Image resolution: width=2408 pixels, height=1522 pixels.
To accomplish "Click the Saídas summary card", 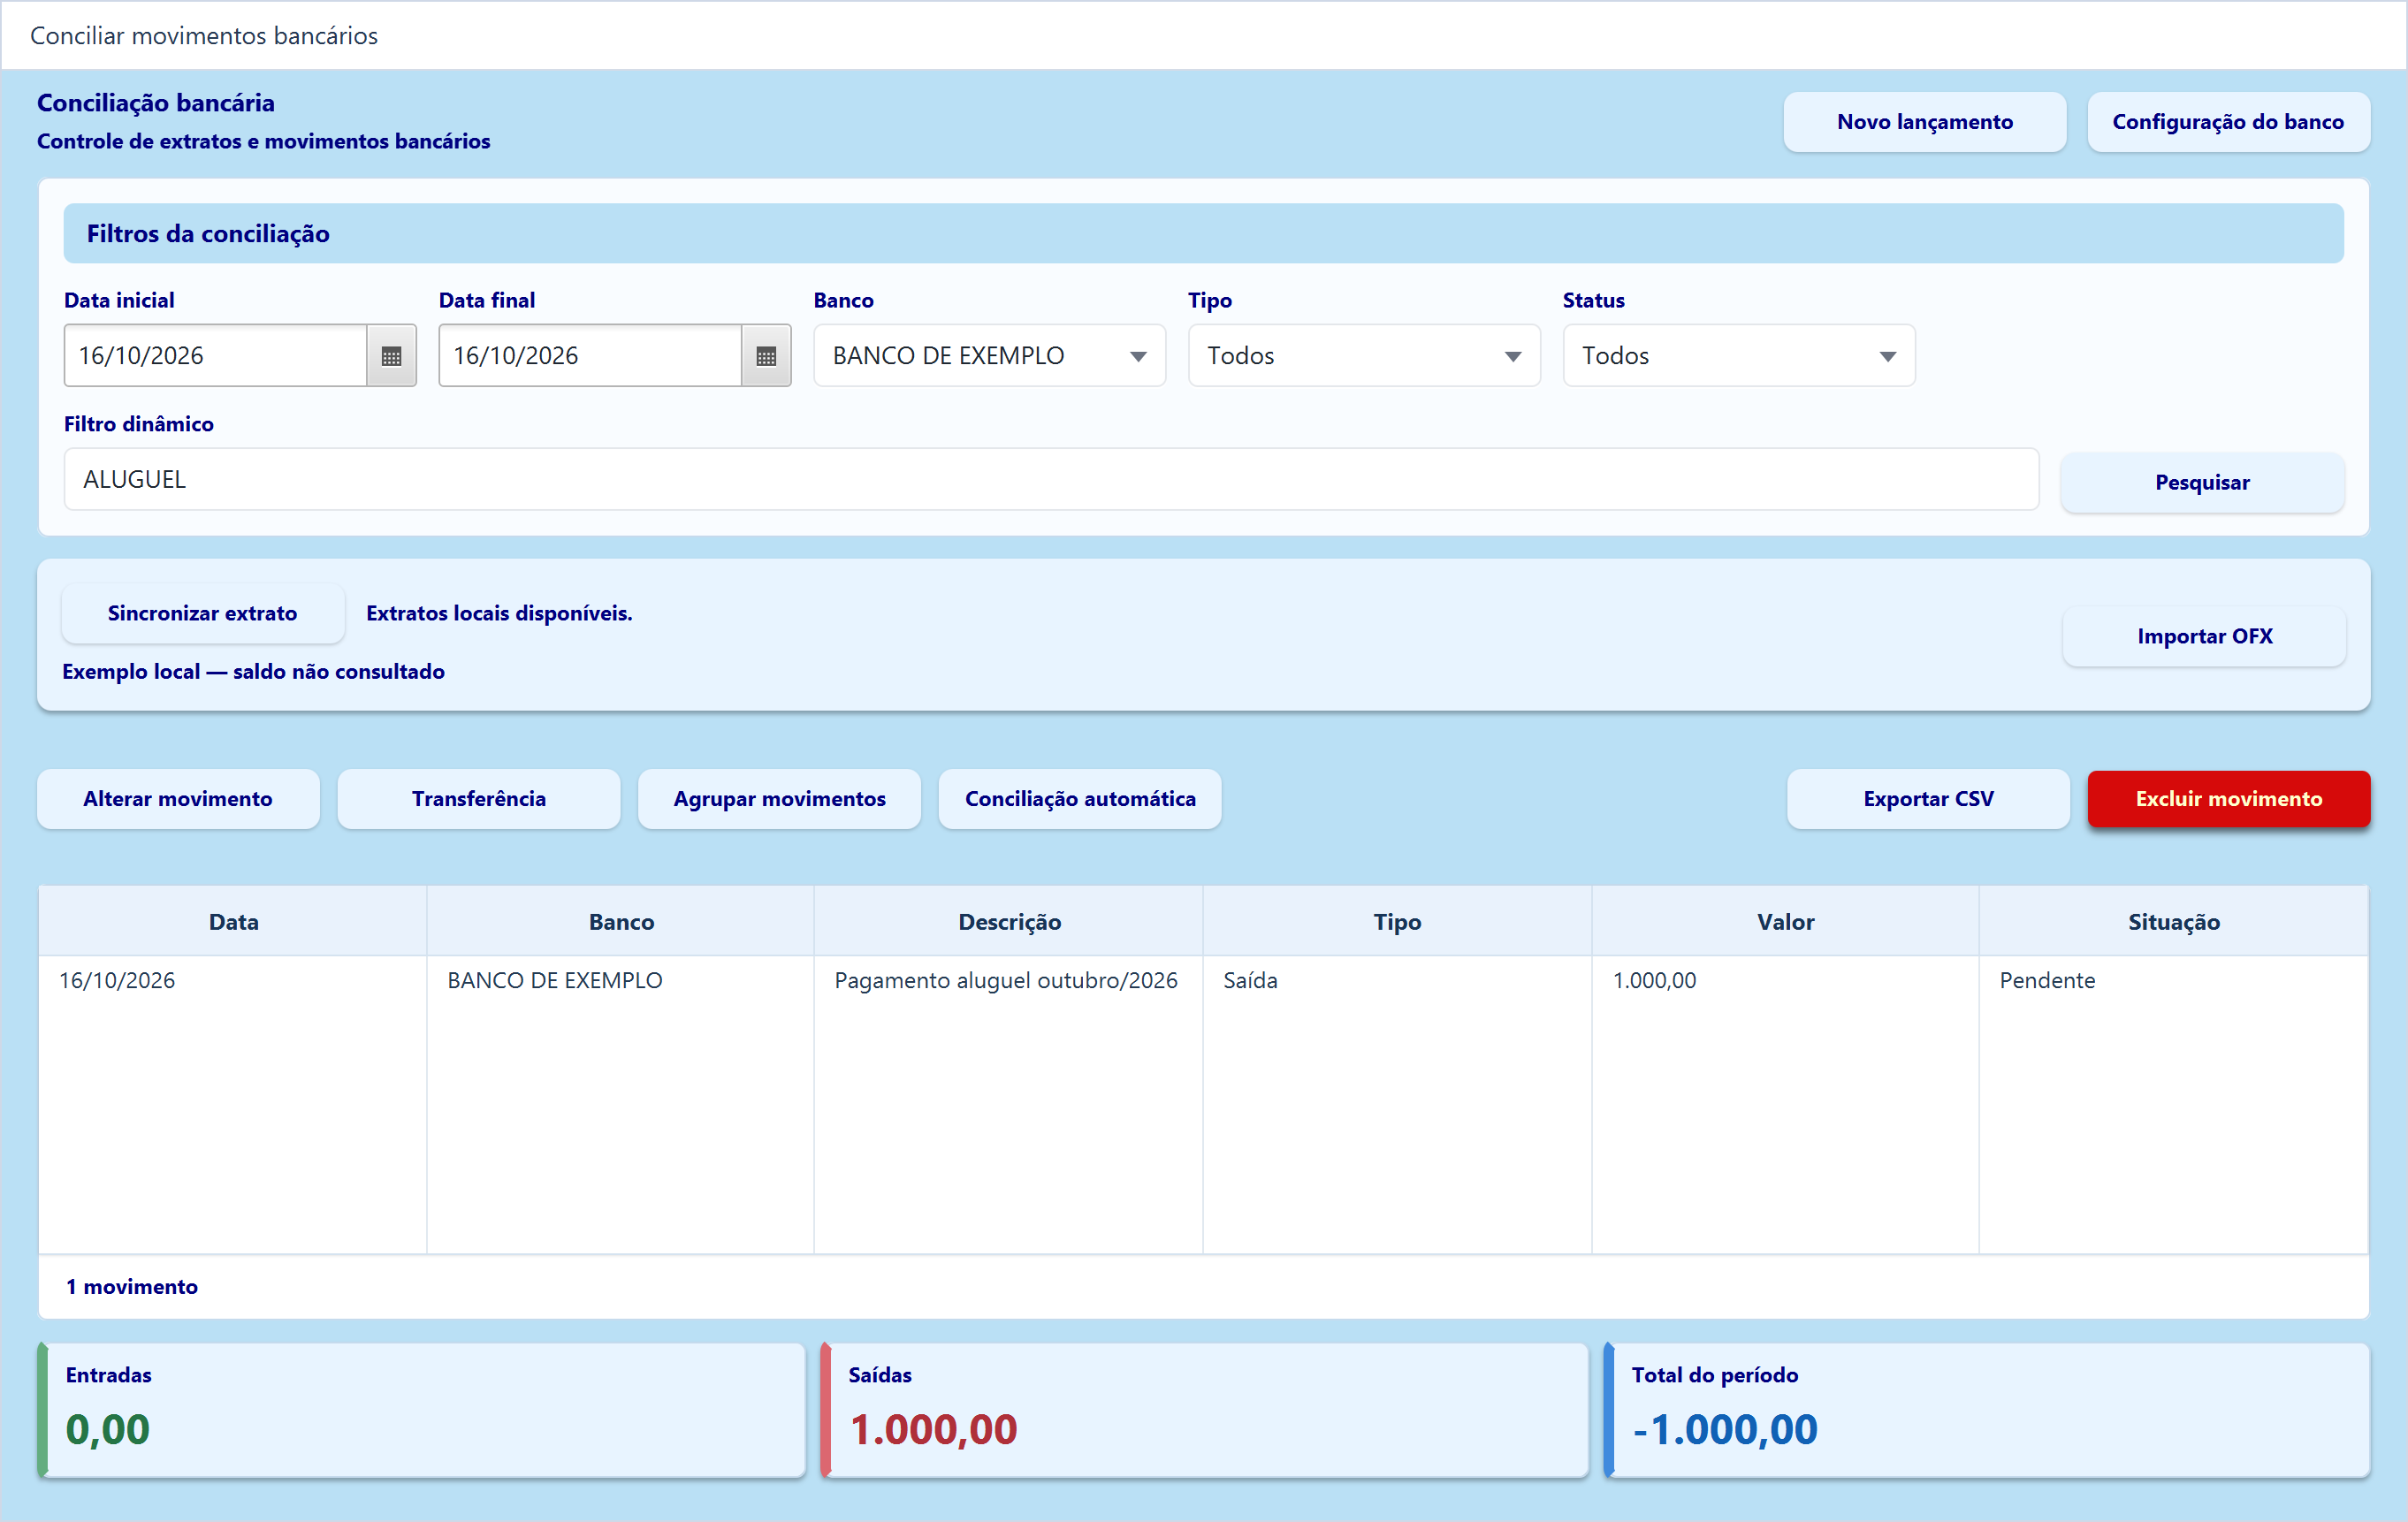I will (x=1204, y=1410).
